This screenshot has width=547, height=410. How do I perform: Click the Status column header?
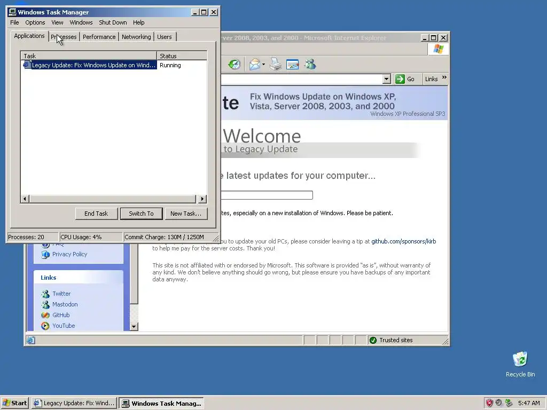point(182,56)
